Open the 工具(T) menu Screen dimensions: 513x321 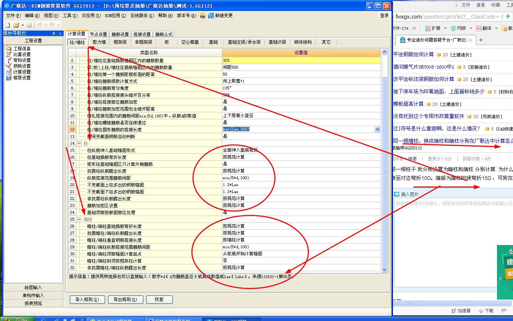[70, 16]
